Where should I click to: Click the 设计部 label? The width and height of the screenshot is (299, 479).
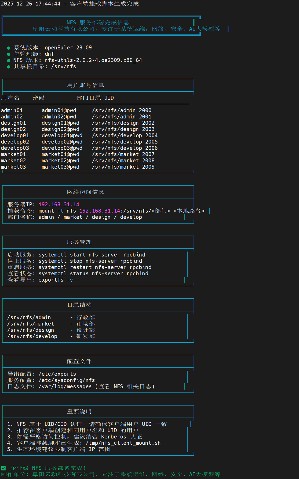(x=86, y=330)
